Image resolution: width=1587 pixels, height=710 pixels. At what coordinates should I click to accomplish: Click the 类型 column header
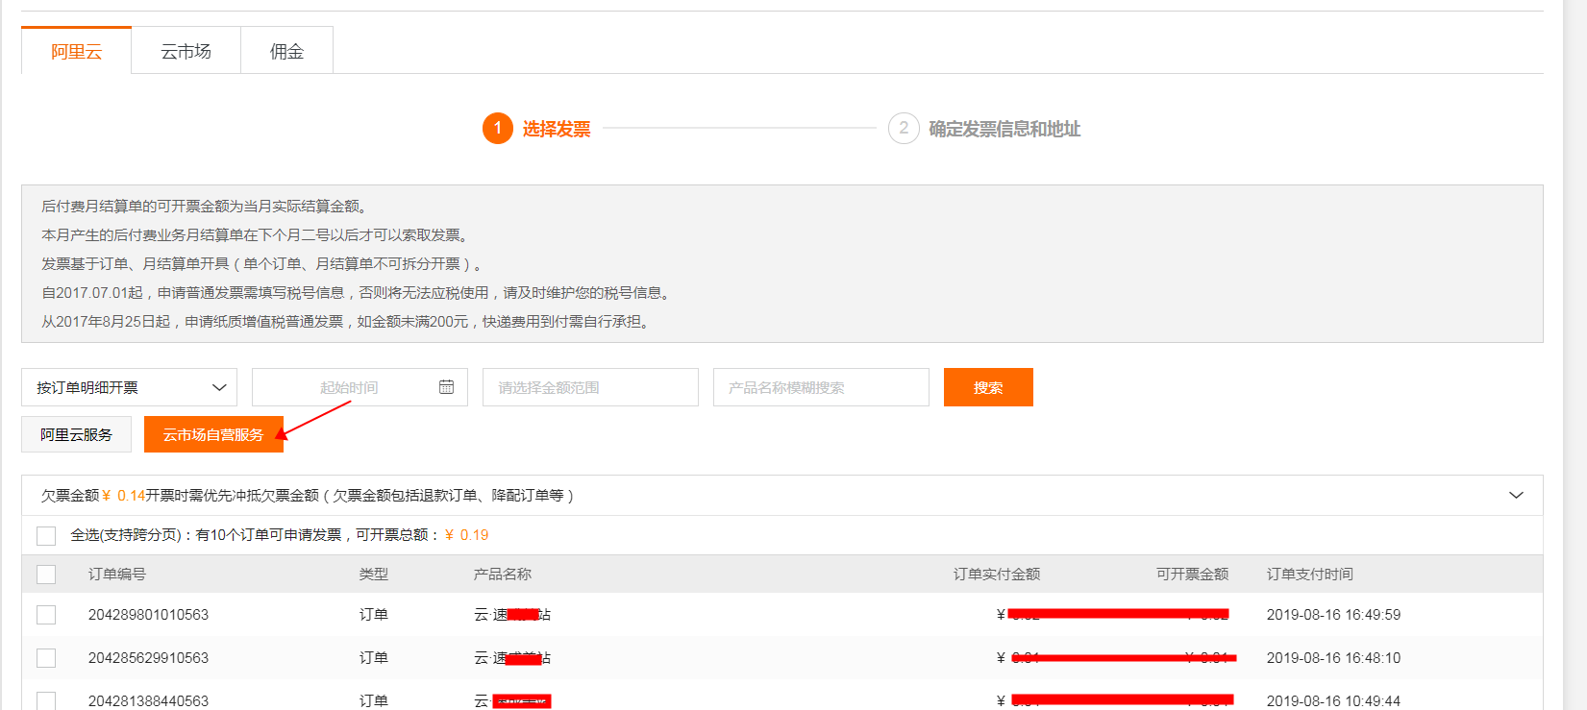(374, 575)
